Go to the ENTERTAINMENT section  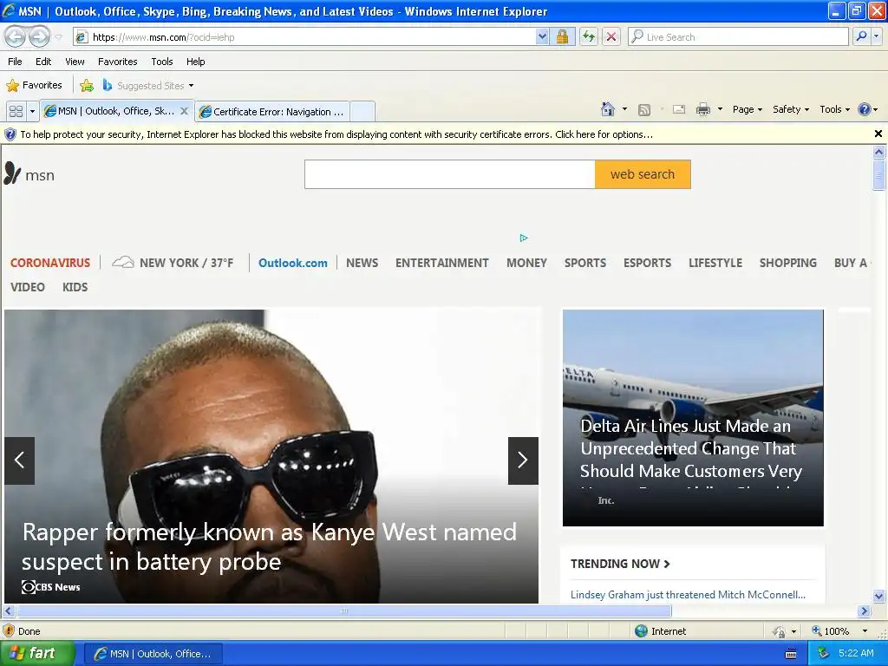442,263
